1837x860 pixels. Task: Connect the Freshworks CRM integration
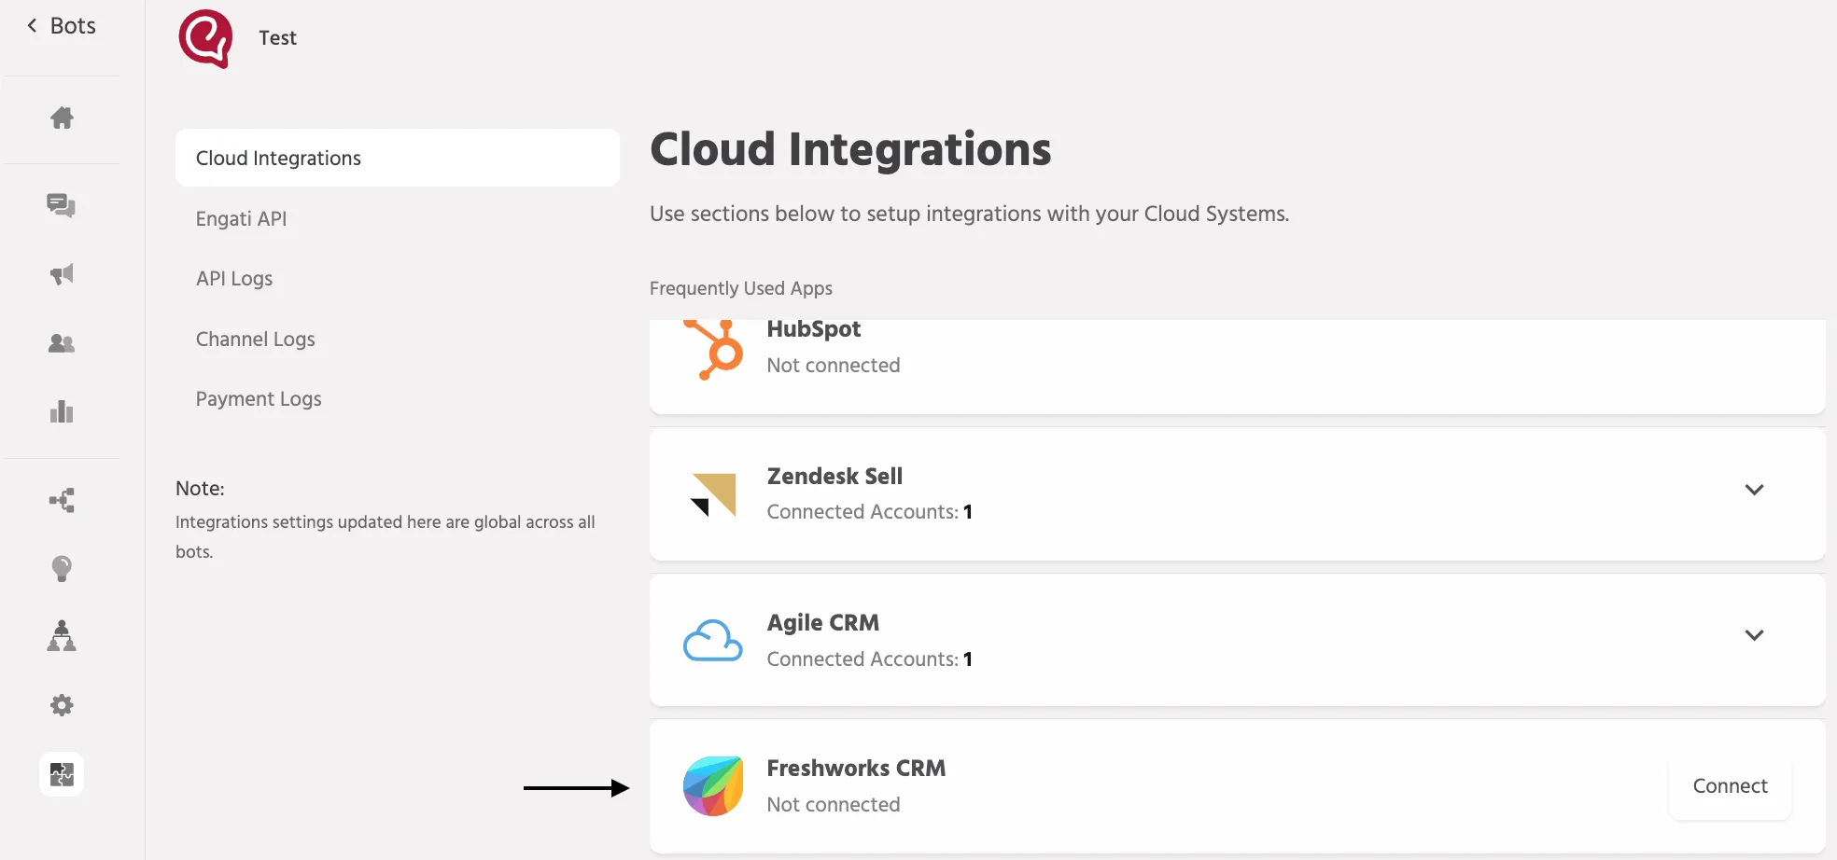tap(1730, 786)
